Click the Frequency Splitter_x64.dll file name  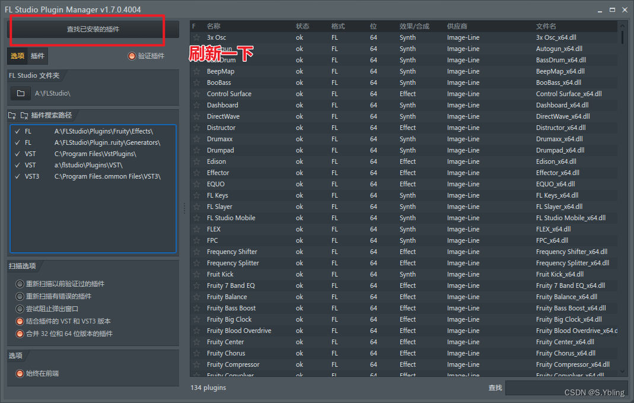(572, 263)
